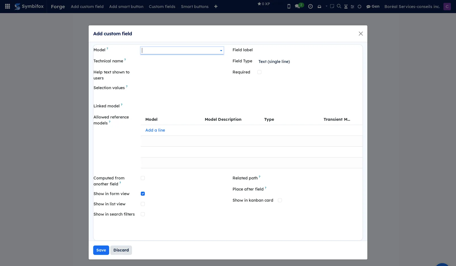The image size is (456, 266).
Task: Click the sun-like gear icon
Action: [x=359, y=7]
